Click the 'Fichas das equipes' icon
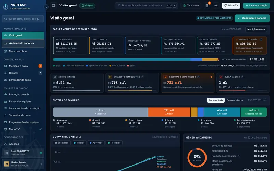This screenshot has height=171, width=274. coord(5,101)
